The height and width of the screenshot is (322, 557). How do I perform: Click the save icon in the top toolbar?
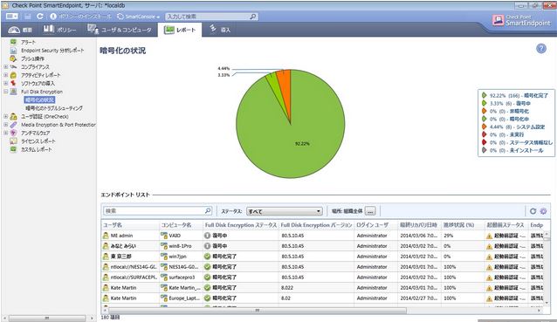click(x=28, y=17)
